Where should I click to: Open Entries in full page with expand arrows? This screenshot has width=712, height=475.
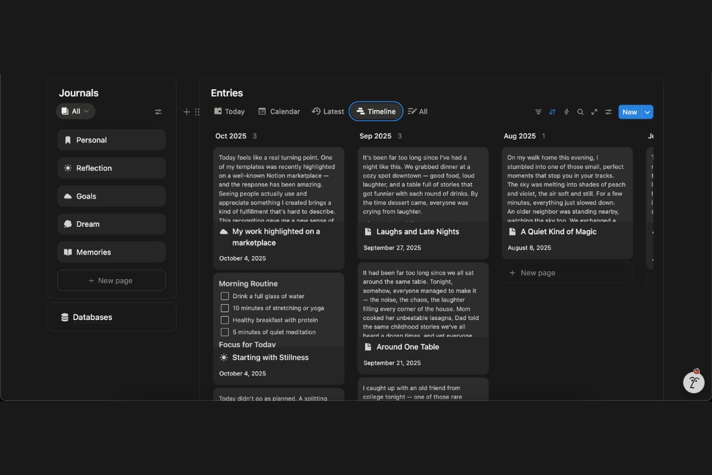(x=594, y=112)
